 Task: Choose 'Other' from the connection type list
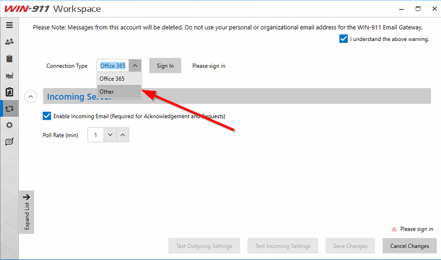tap(119, 92)
